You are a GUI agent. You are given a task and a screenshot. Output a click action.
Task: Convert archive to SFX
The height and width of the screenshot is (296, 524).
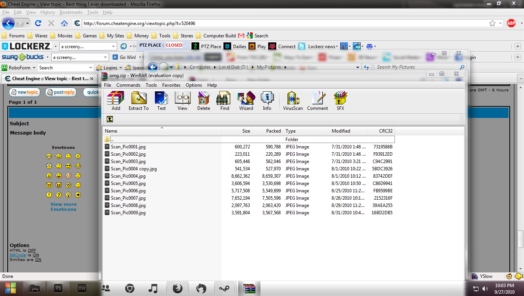(x=340, y=101)
